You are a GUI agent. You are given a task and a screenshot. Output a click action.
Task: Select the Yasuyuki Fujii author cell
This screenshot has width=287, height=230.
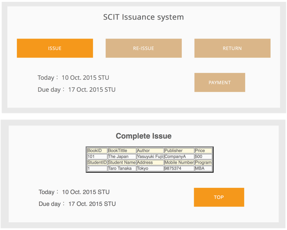pos(150,157)
